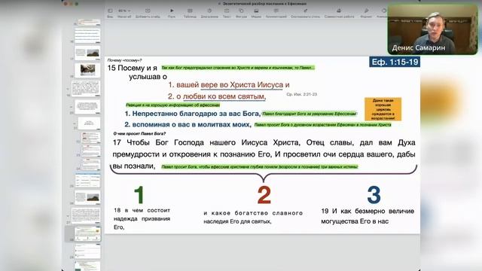
Task: Collapse the slide group at thumbnail 20
Action: [x=71, y=107]
